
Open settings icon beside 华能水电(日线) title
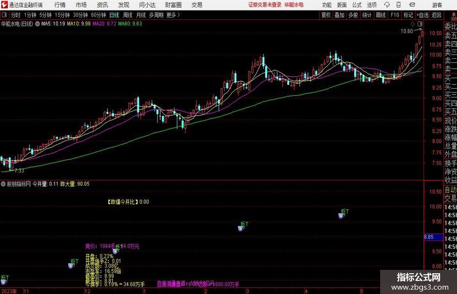tap(37, 24)
